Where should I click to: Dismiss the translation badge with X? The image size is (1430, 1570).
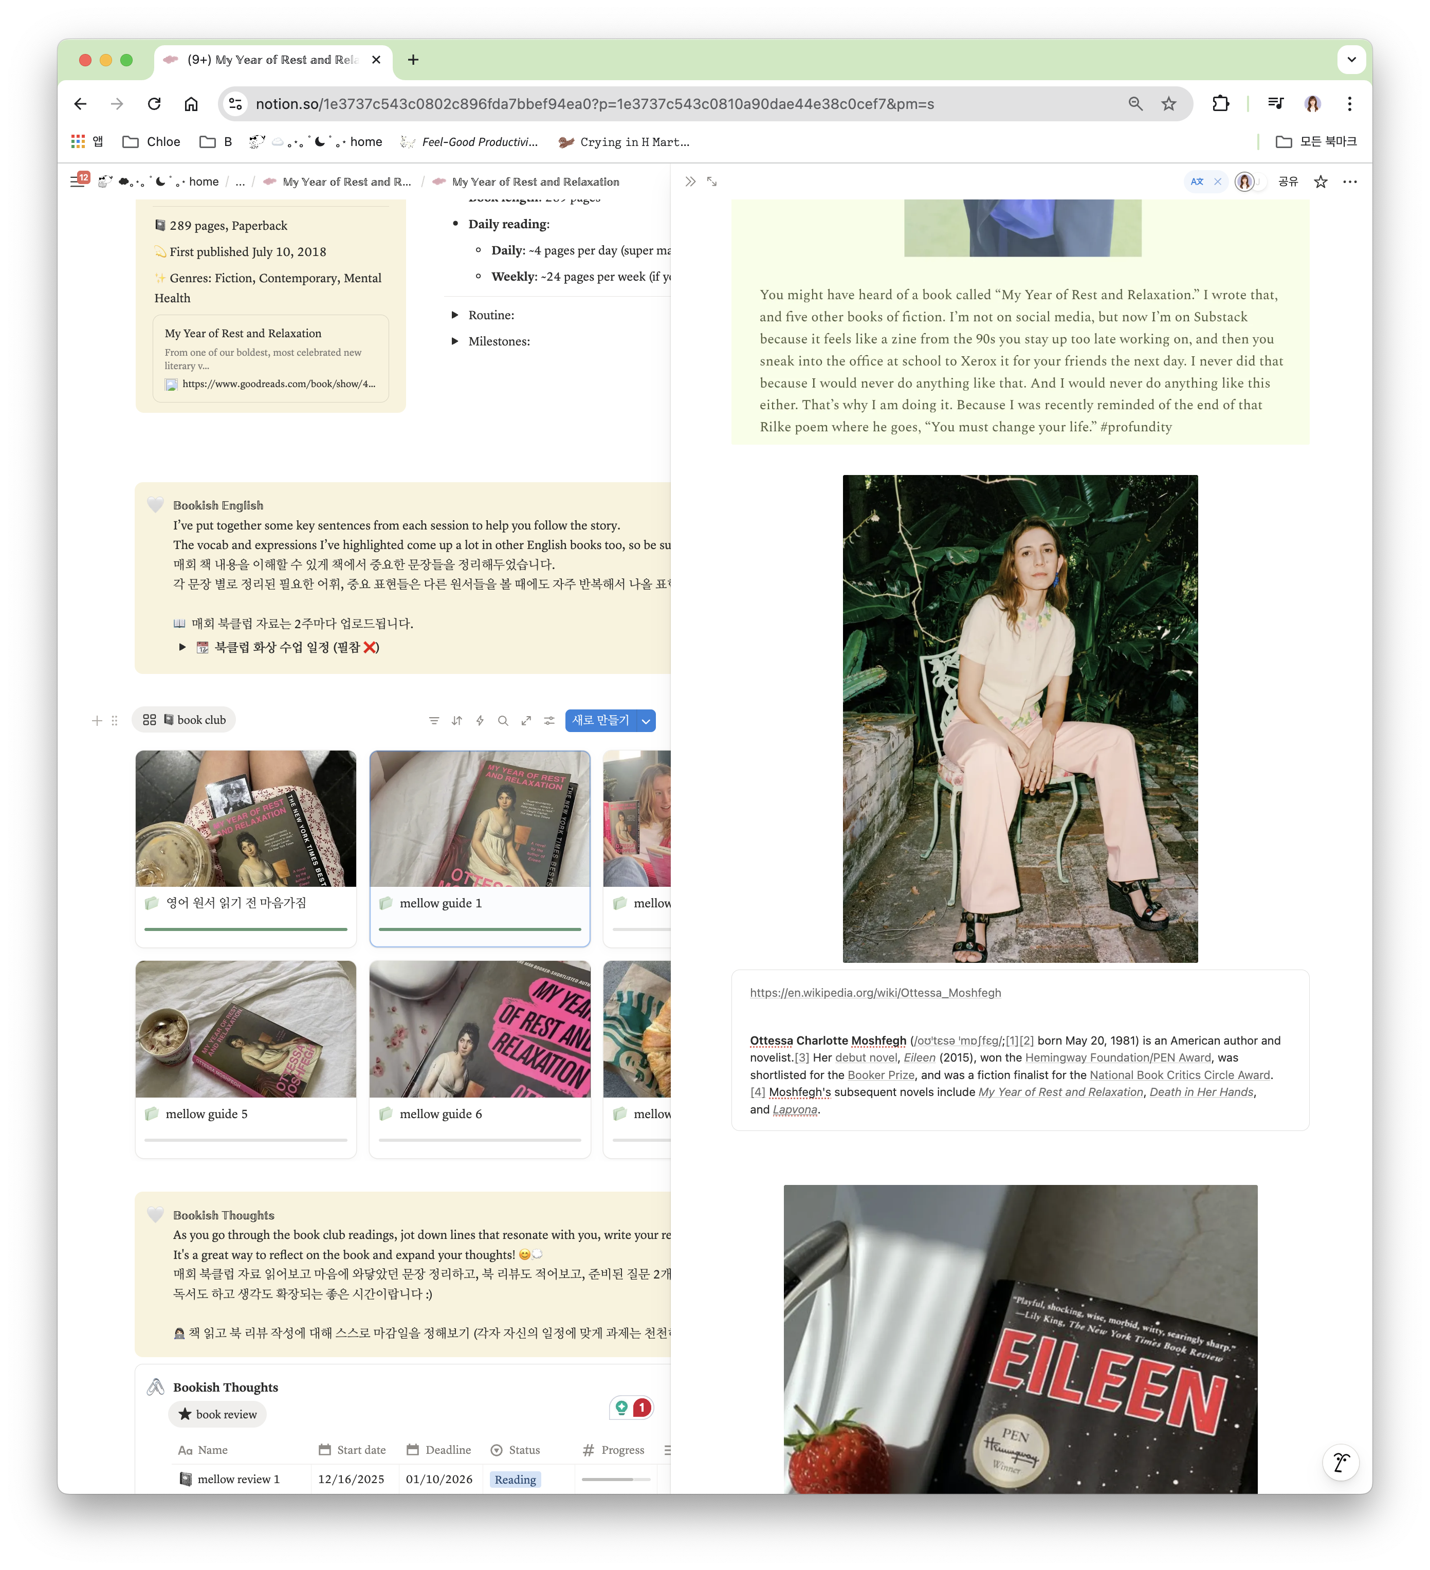(x=1218, y=181)
